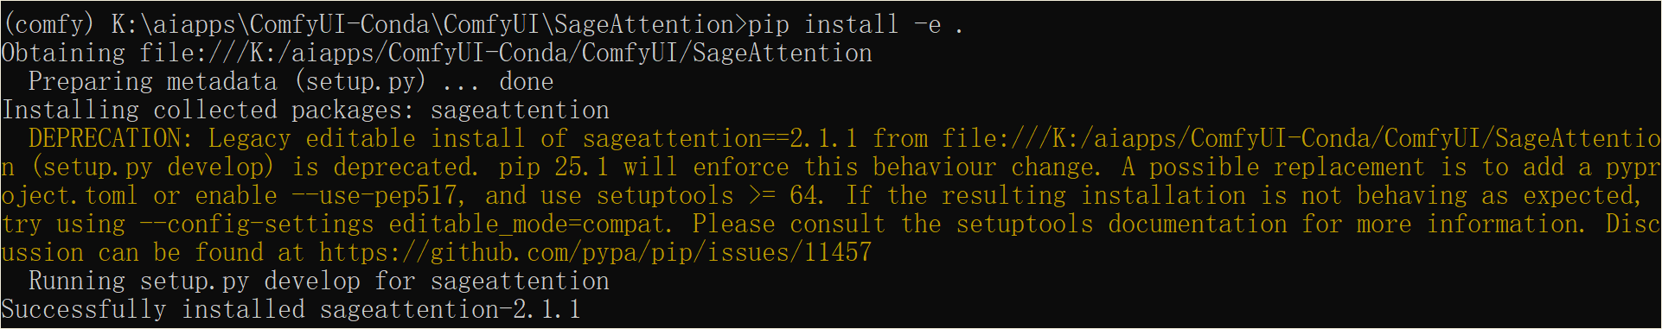Click the Running setup.py develop line
1662x329 pixels.
319,282
